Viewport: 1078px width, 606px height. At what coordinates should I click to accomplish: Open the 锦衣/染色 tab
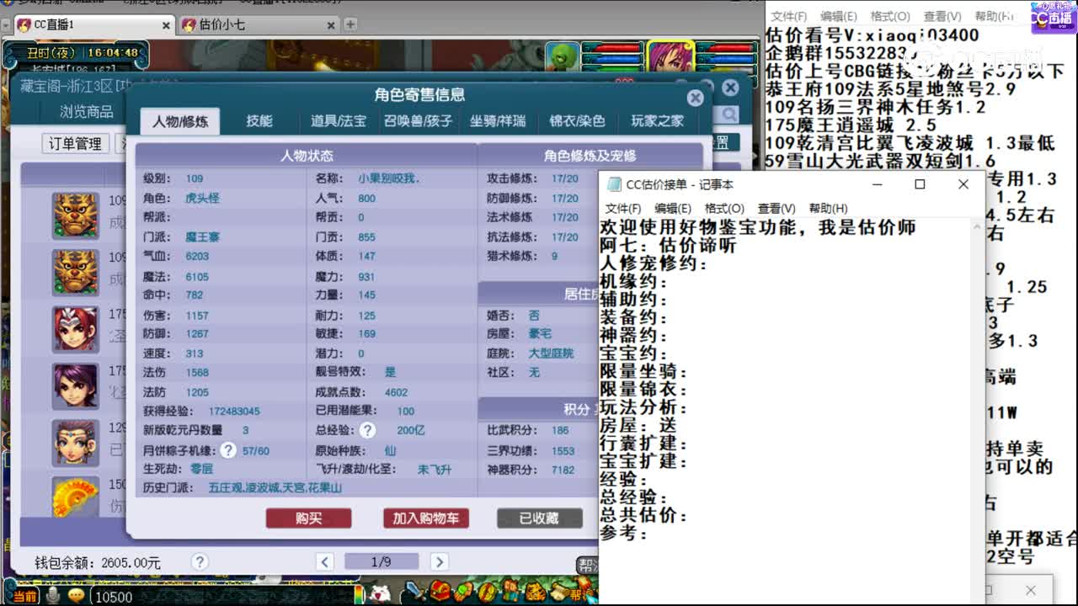[577, 121]
